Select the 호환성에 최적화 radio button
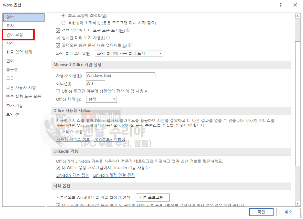Screen dimensions: 303x219 click(x=63, y=23)
